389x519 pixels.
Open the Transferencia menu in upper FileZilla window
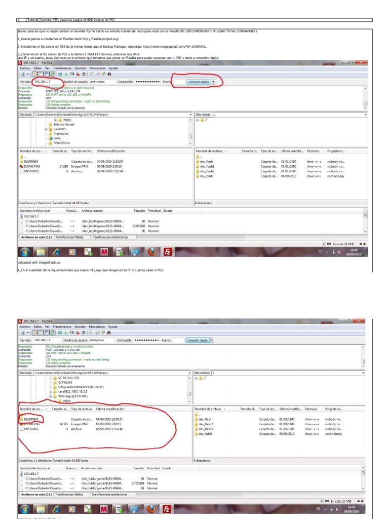[62, 67]
